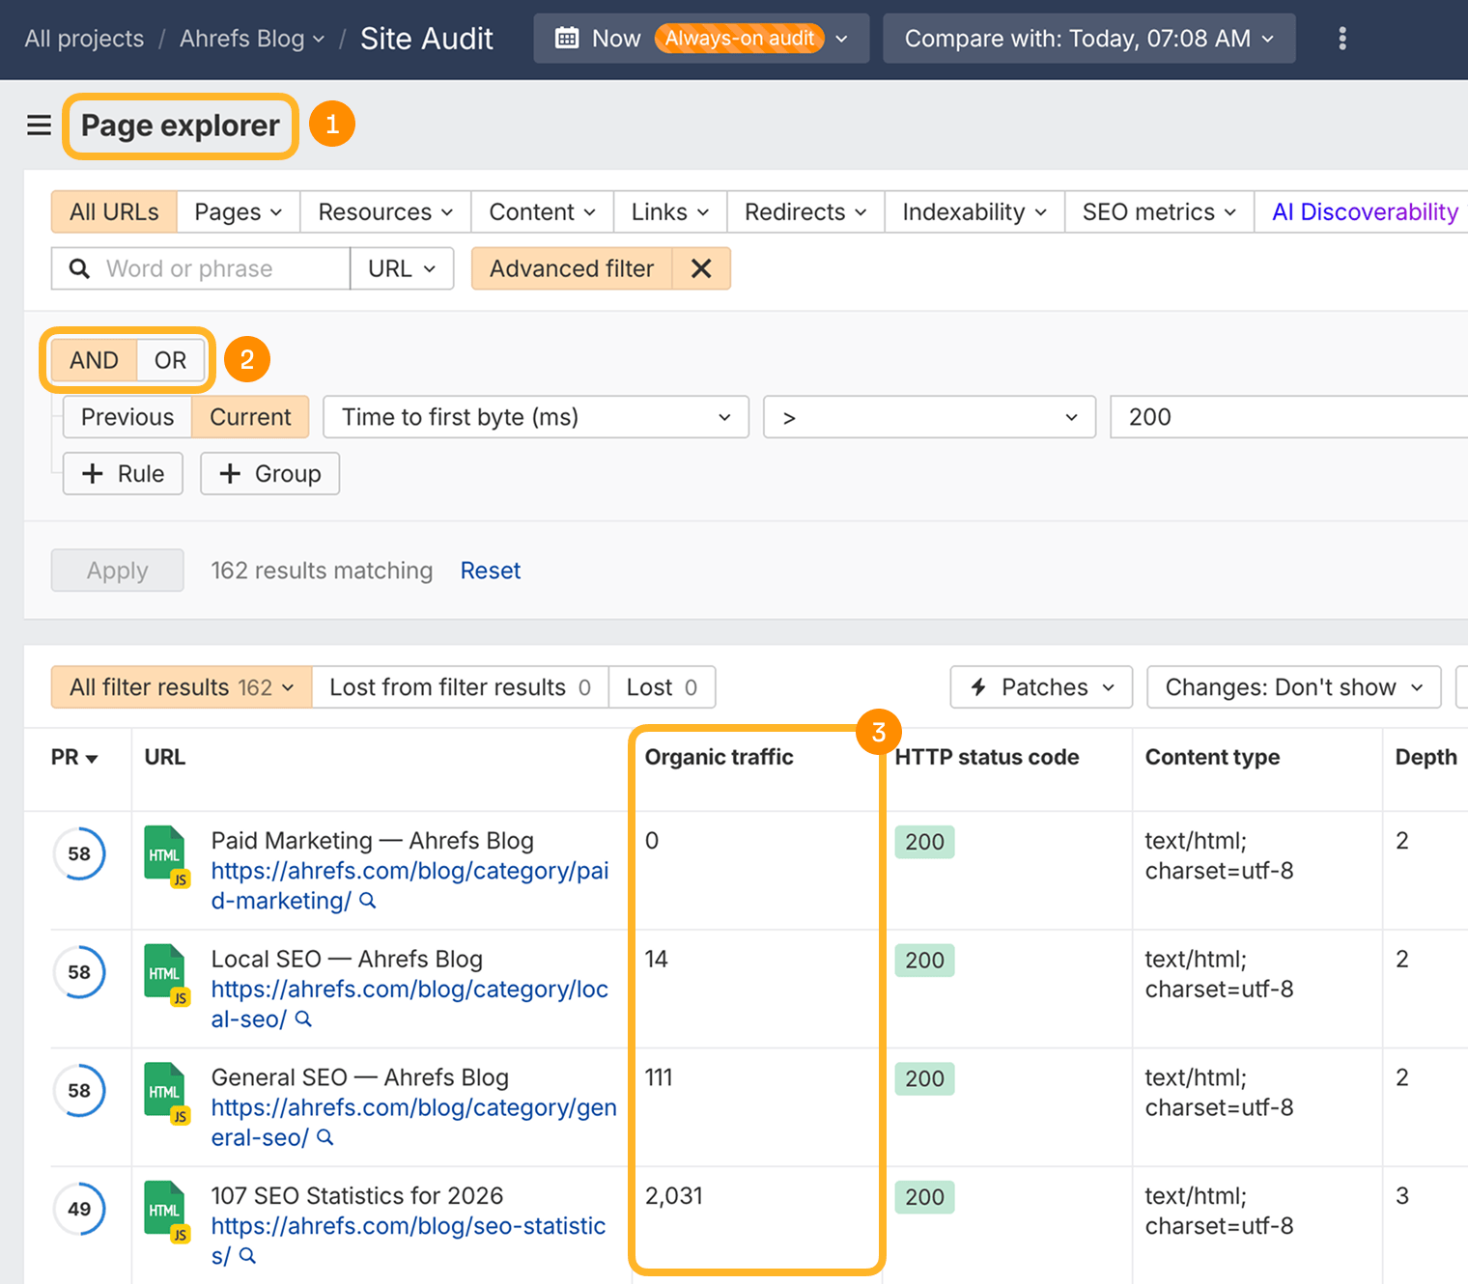Click the 200 status badge for Local SEO
The image size is (1468, 1284).
point(924,961)
